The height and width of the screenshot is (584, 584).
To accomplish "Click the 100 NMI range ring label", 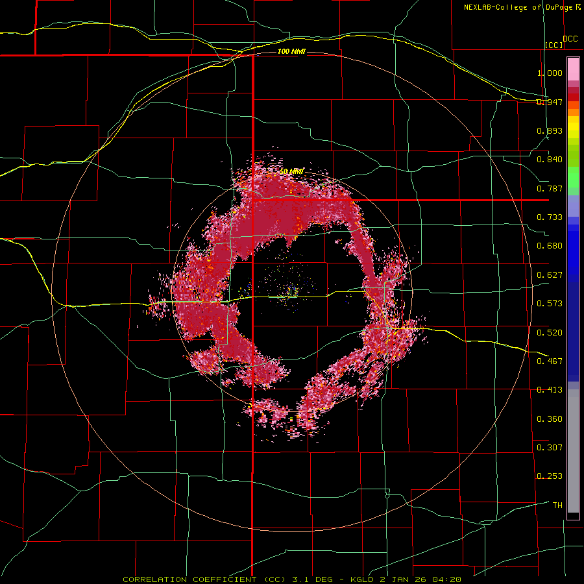I will (291, 51).
